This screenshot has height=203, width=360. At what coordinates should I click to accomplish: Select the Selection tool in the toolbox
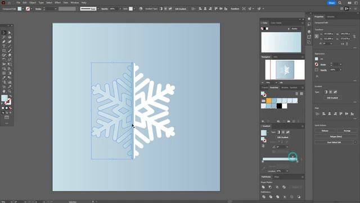point(4,33)
